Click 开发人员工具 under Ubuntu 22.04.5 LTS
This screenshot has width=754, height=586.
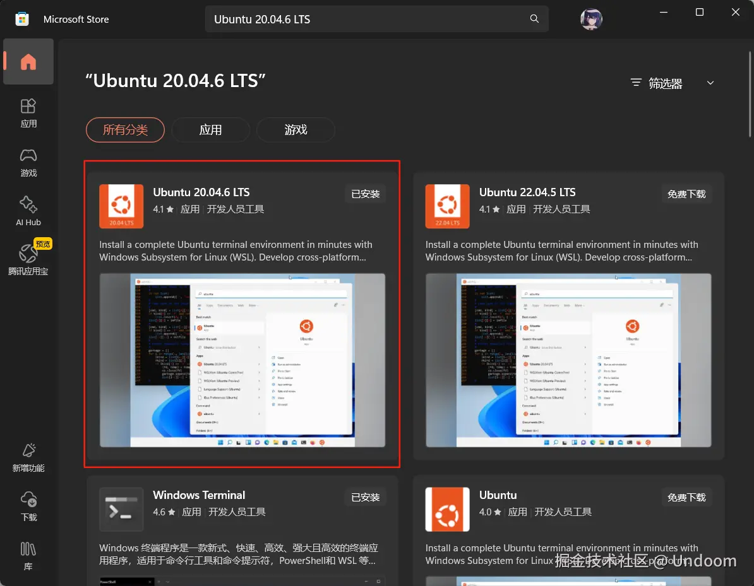[x=561, y=209]
